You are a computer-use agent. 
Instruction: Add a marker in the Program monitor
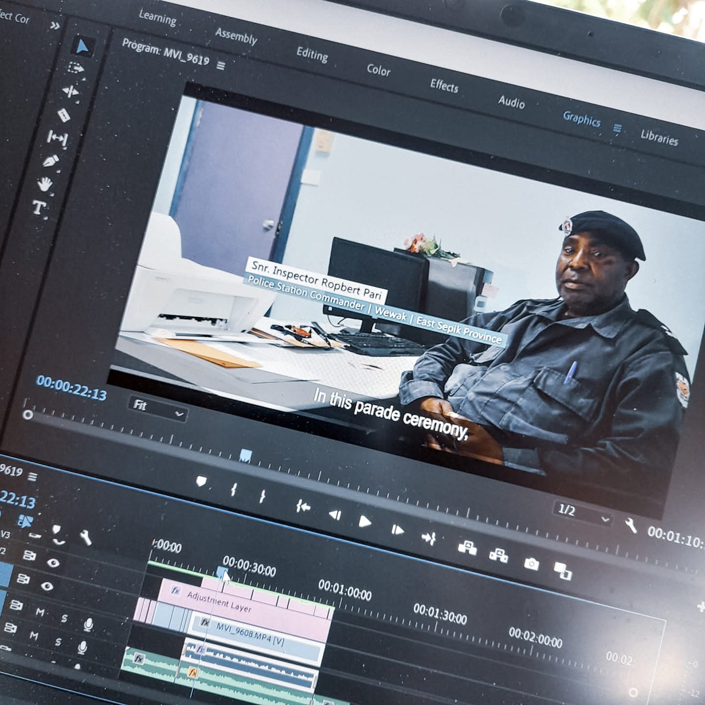(201, 482)
